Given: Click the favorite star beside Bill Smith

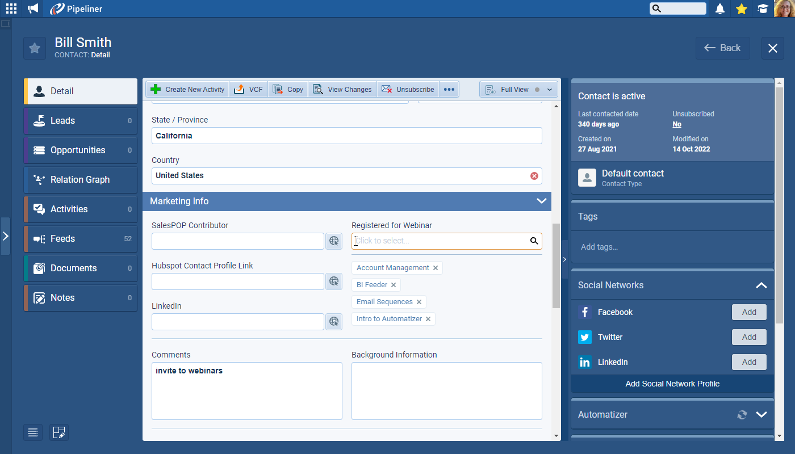Looking at the screenshot, I should coord(35,48).
